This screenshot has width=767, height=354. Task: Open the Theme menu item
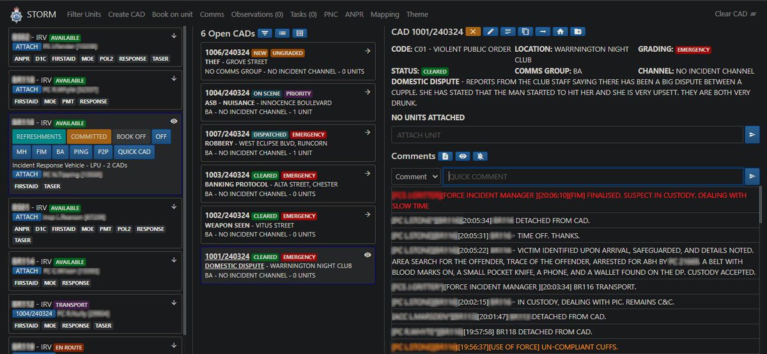coord(417,14)
